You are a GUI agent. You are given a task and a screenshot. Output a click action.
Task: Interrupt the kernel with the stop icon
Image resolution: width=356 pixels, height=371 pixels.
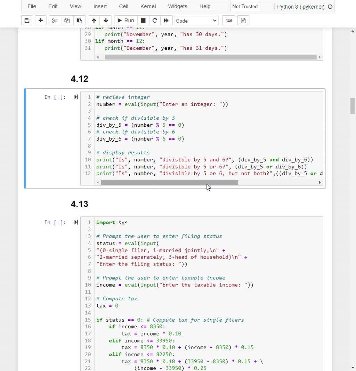(143, 20)
